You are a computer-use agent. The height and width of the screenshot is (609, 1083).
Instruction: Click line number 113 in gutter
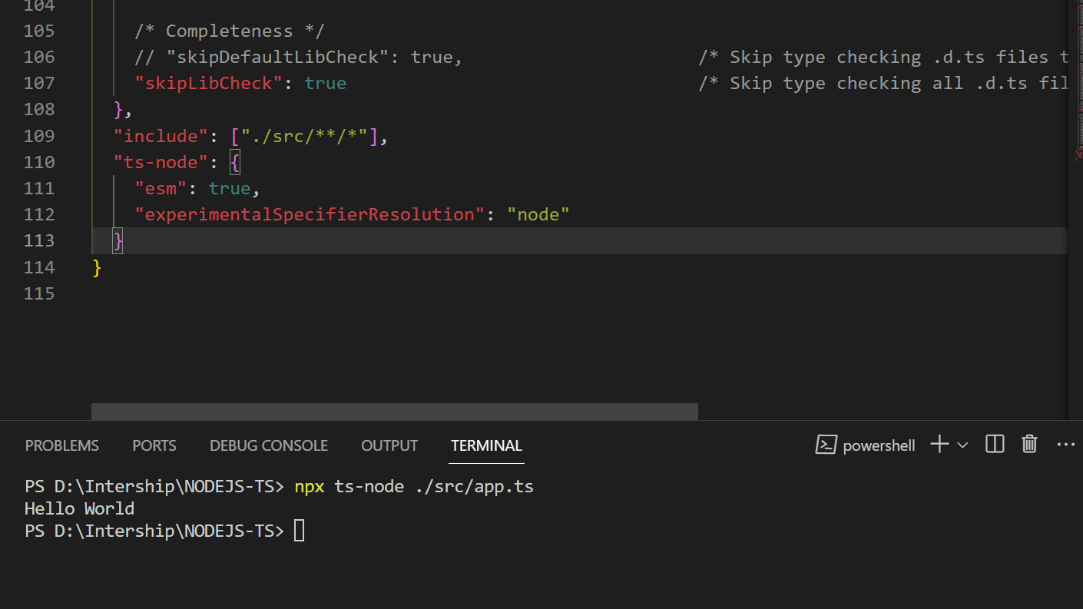pos(39,241)
